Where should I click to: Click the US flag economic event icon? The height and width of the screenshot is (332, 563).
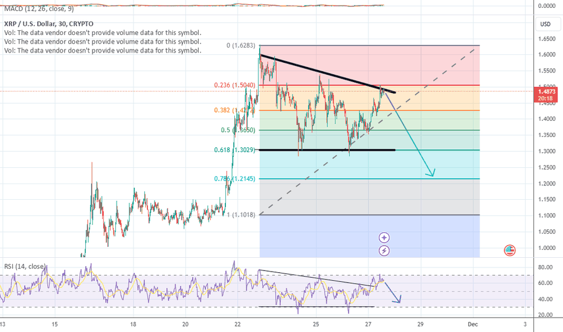[x=509, y=250]
